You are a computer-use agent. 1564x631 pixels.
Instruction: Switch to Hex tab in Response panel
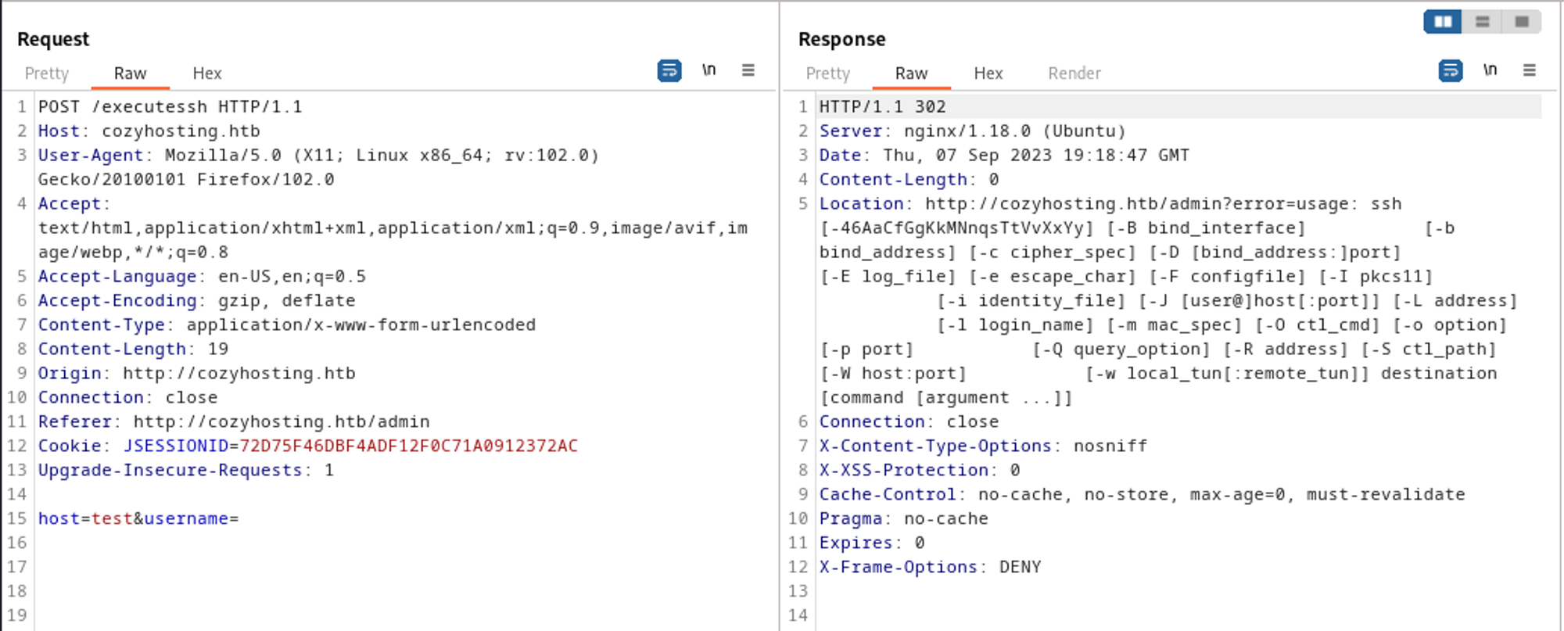(x=988, y=73)
